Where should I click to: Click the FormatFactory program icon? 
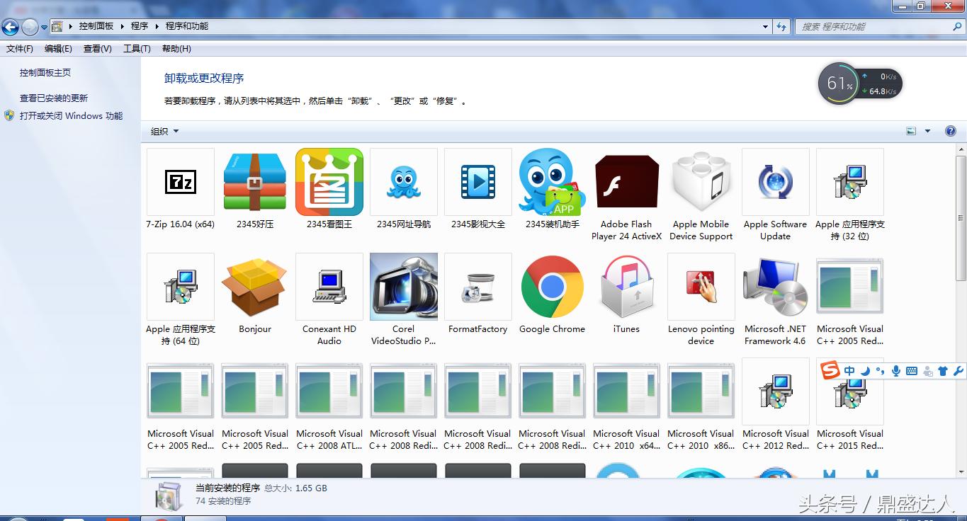(477, 287)
